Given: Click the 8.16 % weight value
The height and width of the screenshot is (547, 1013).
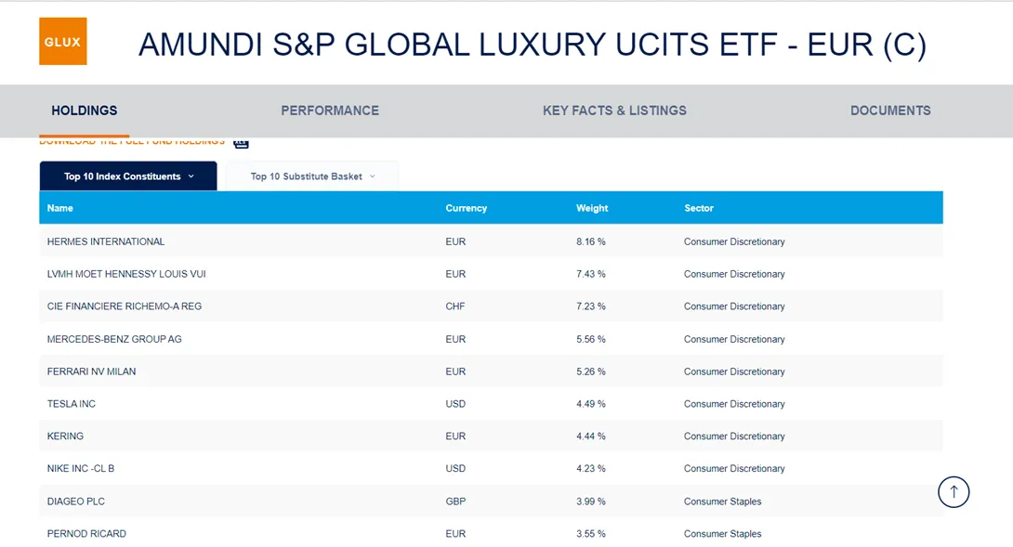Looking at the screenshot, I should [x=591, y=241].
